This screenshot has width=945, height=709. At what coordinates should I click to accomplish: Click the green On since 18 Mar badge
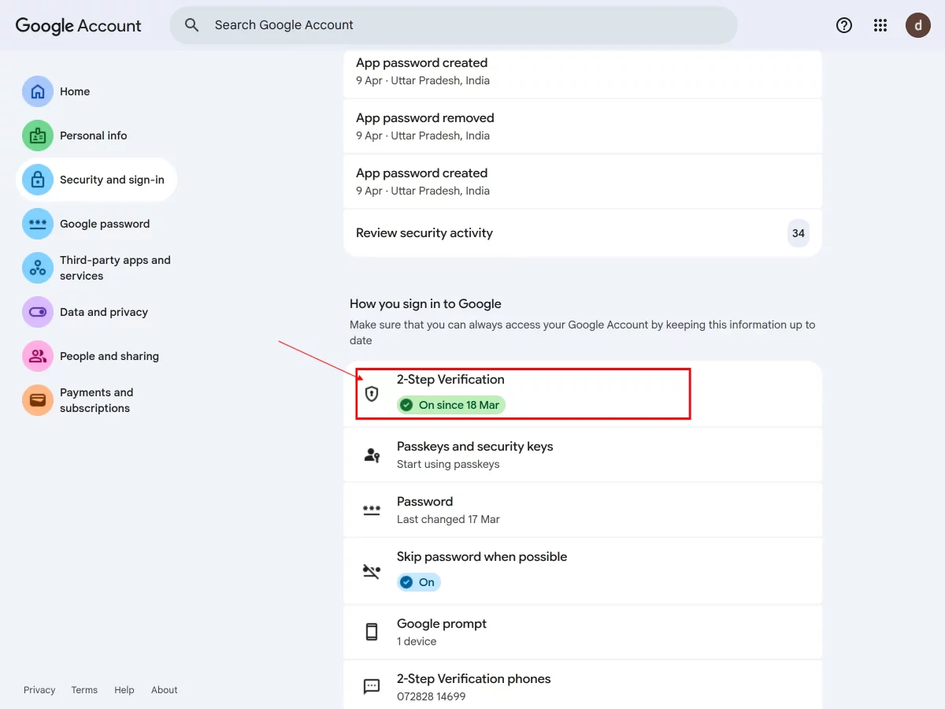coord(451,405)
